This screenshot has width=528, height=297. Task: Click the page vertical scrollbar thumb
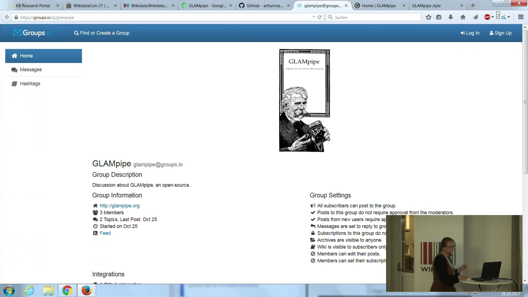[x=525, y=102]
